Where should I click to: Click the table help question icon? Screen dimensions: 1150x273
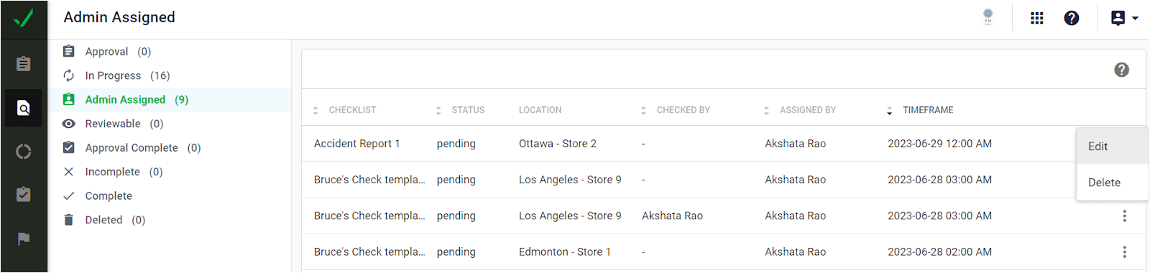point(1121,70)
